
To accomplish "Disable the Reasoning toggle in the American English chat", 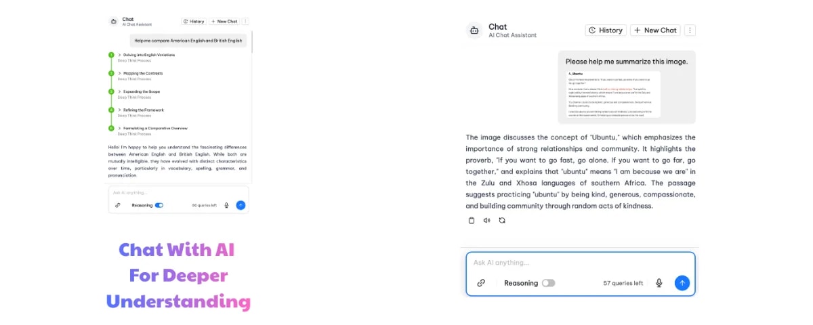I will [x=159, y=205].
